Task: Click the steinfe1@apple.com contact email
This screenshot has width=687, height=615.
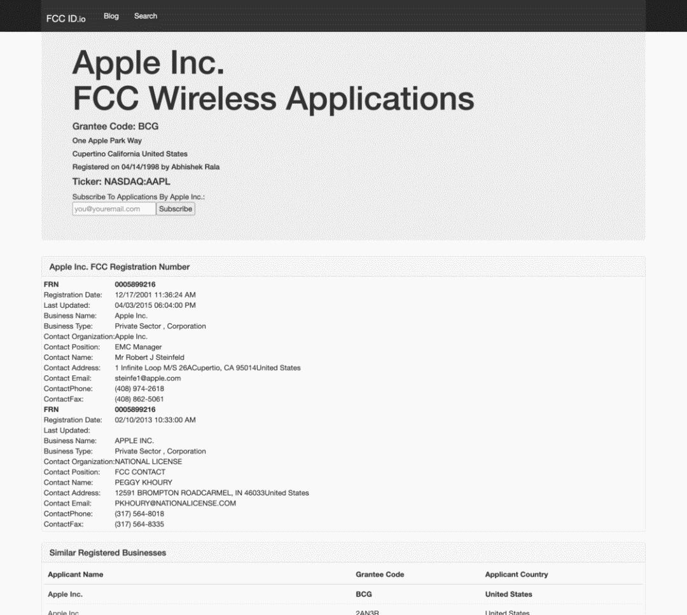Action: [x=148, y=378]
